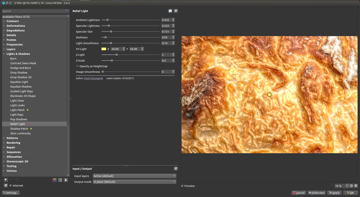360x197 pixels.
Task: Click the refresh icon beside the Internet checkbox
Action: [x=6, y=186]
